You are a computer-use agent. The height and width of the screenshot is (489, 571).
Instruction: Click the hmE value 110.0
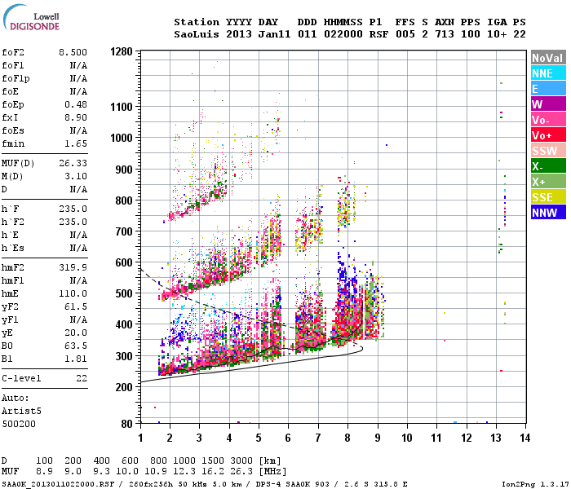[73, 293]
